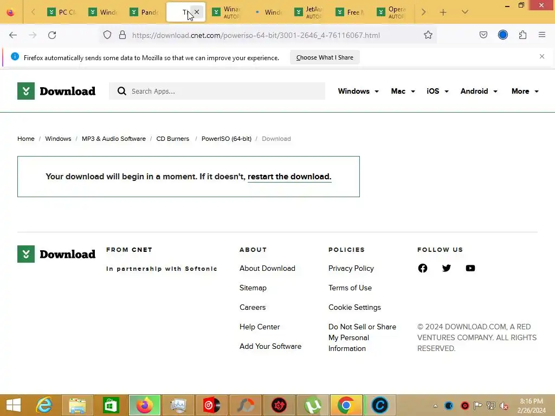This screenshot has width=555, height=416.
Task: Open the Save to Pocket icon
Action: [x=483, y=35]
